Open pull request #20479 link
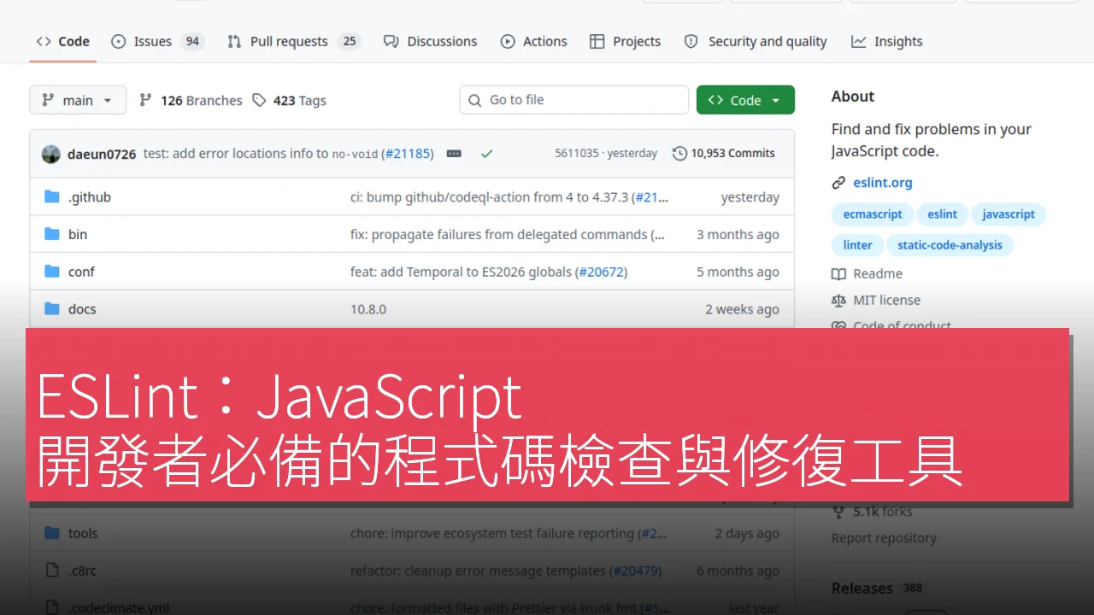1094x615 pixels. [x=637, y=571]
